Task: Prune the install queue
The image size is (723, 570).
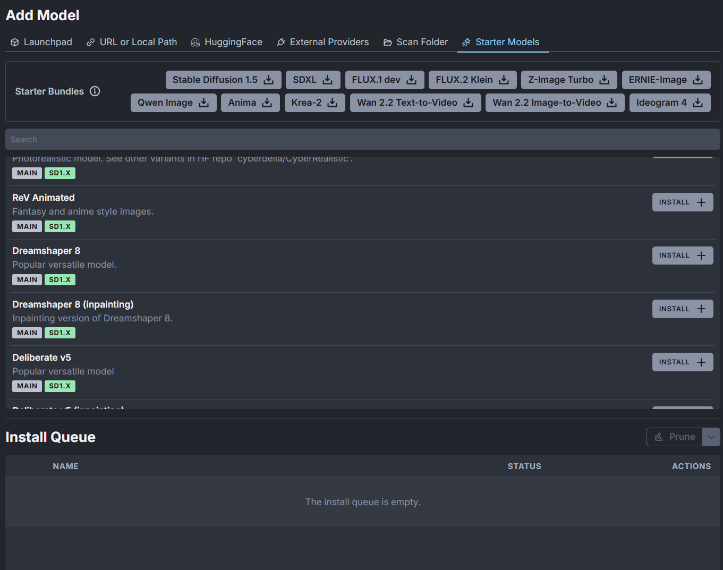Action: pos(675,437)
